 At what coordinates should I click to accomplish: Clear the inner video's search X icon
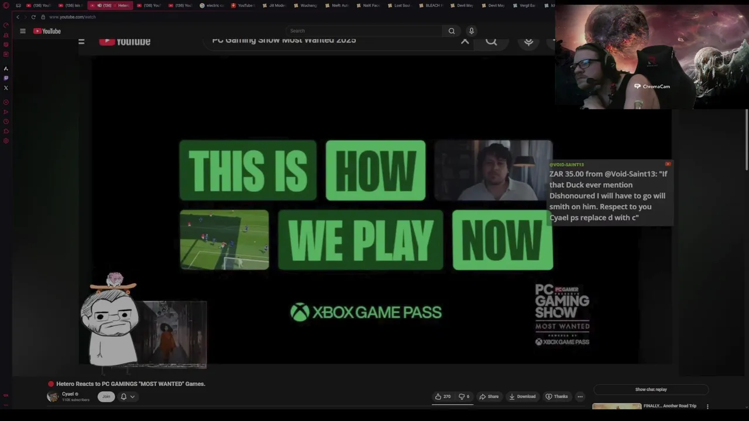(x=465, y=42)
